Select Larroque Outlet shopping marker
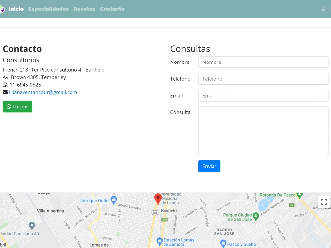 coord(114,199)
